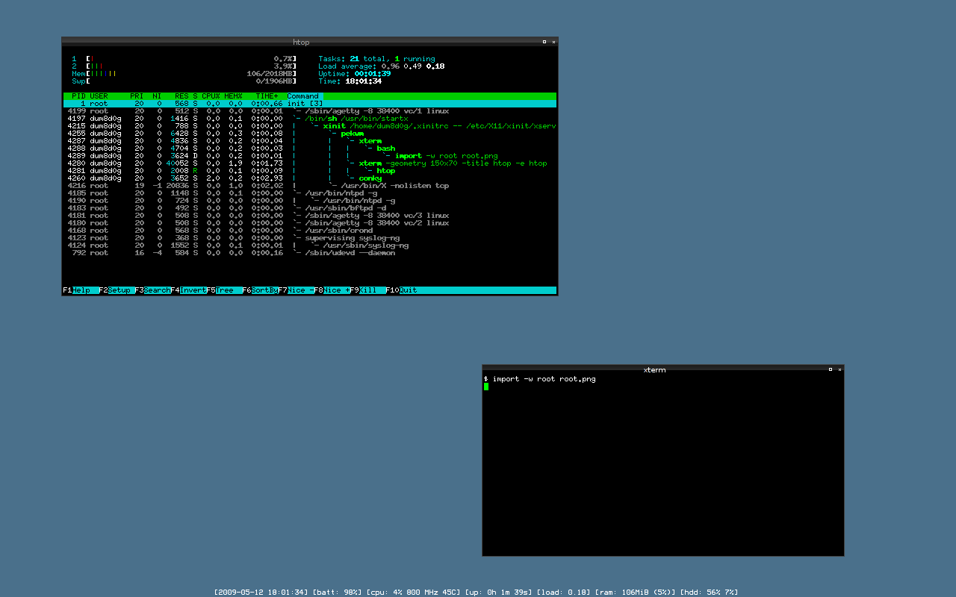Click the ram: 106MiB status entry

(x=635, y=593)
